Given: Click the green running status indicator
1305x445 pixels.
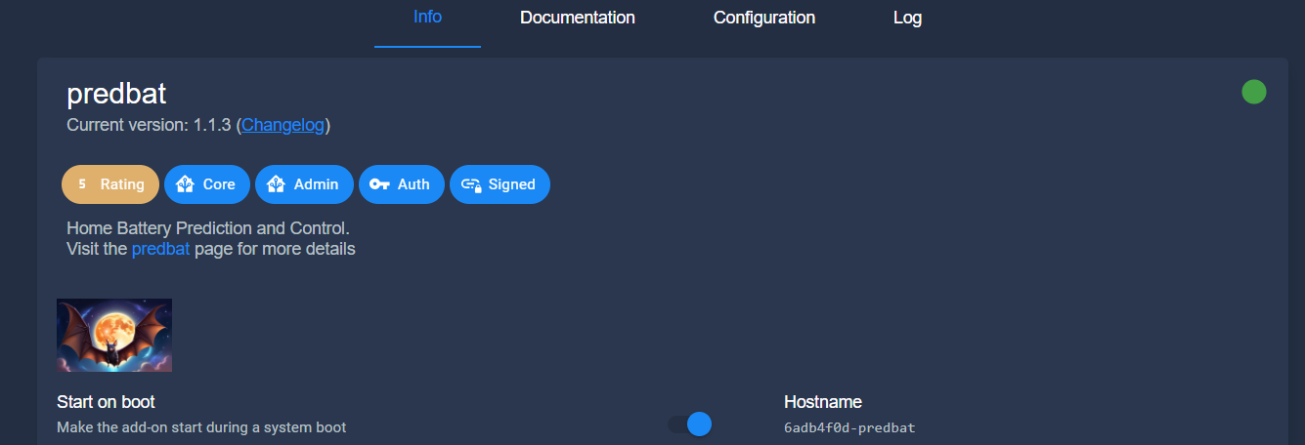Looking at the screenshot, I should (1254, 92).
